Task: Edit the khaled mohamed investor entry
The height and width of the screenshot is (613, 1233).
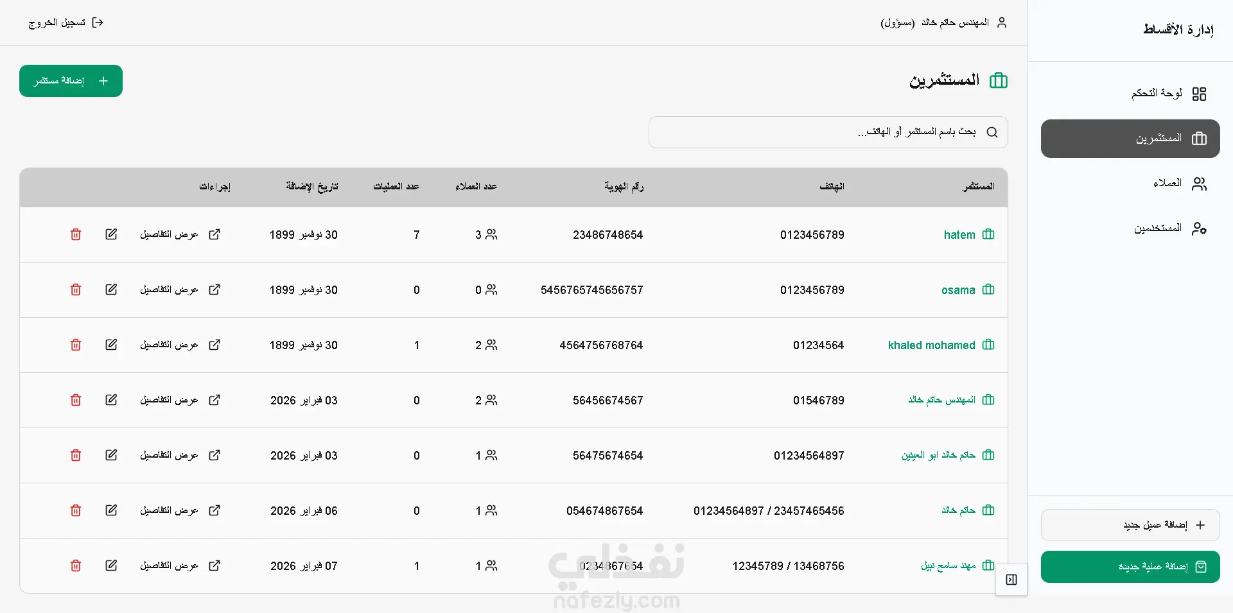Action: (x=111, y=345)
